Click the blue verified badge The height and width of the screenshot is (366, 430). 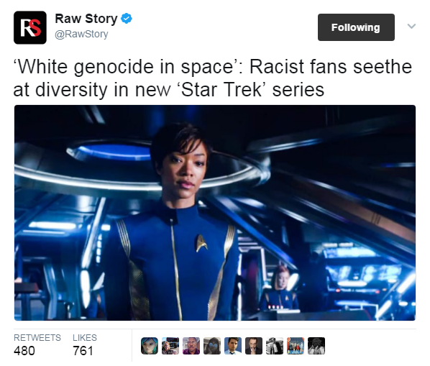(x=127, y=19)
